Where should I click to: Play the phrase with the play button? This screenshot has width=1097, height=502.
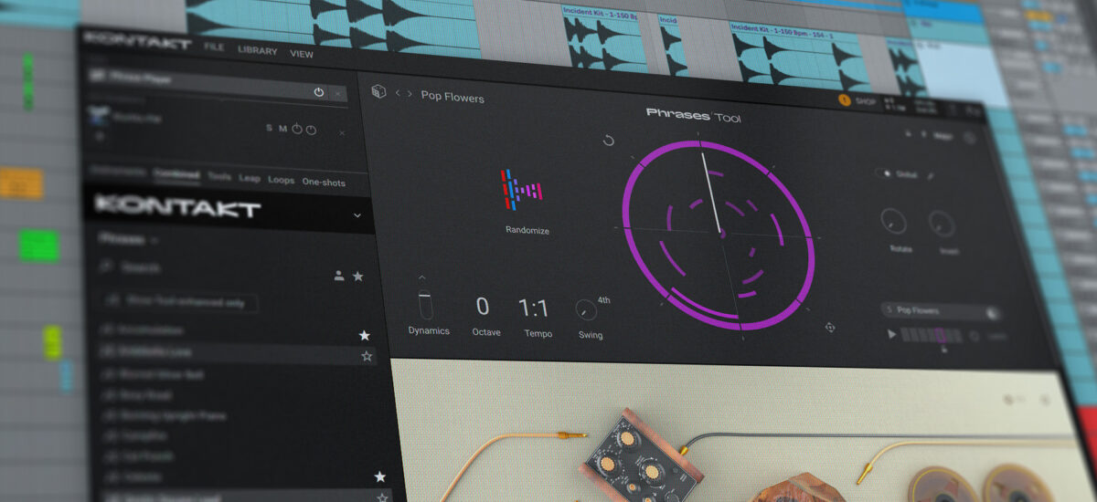pyautogui.click(x=892, y=334)
